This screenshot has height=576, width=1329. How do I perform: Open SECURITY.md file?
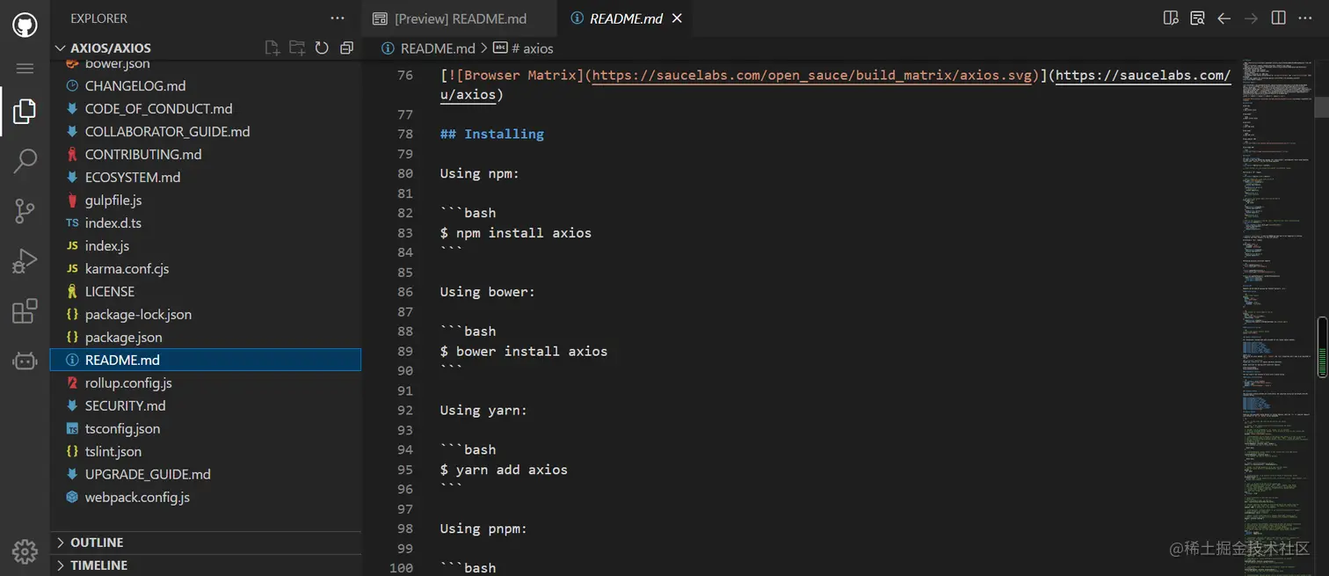click(x=206, y=406)
